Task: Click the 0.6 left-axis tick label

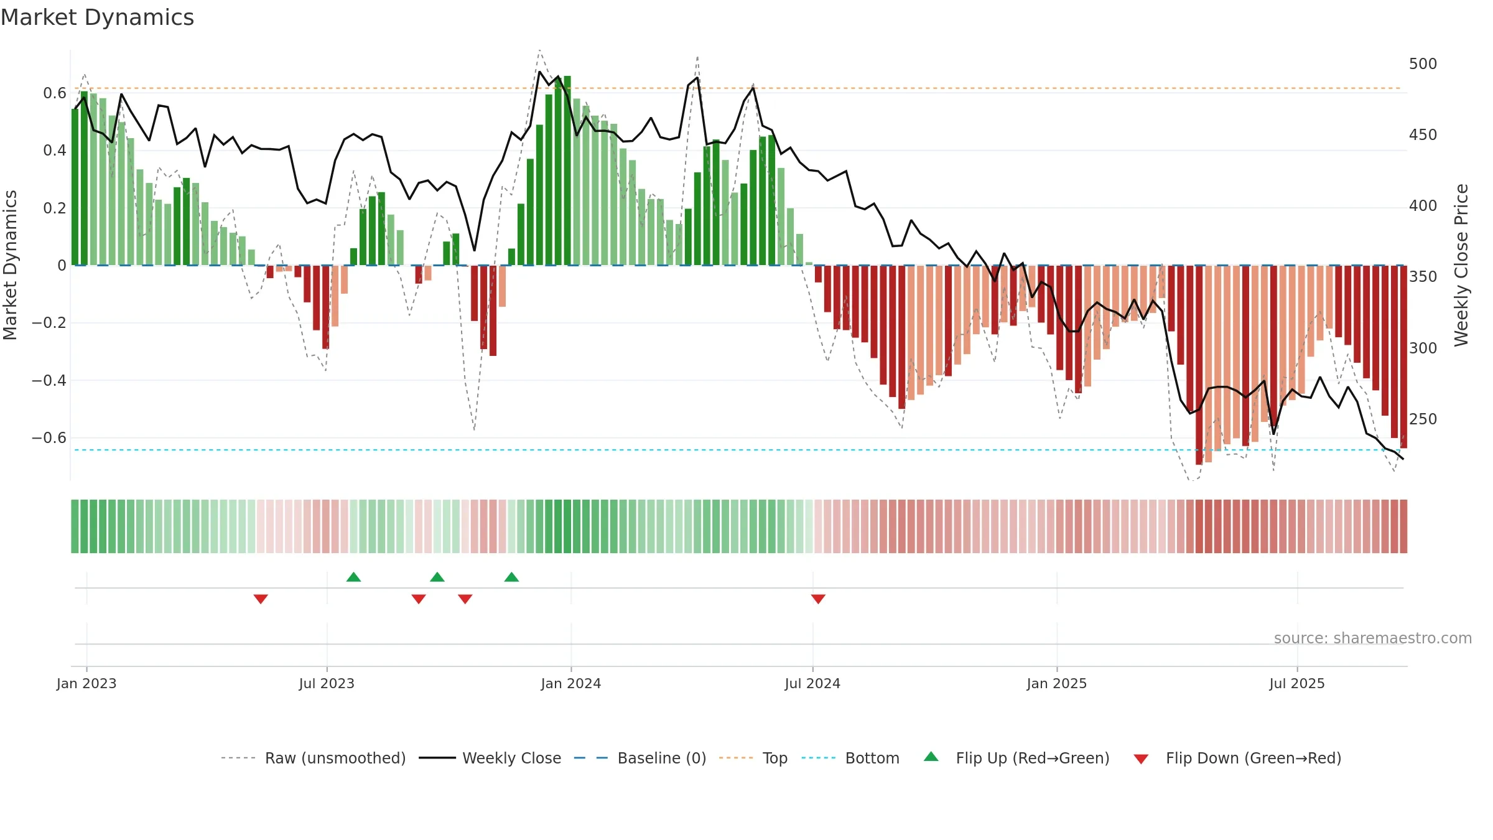Action: (55, 93)
